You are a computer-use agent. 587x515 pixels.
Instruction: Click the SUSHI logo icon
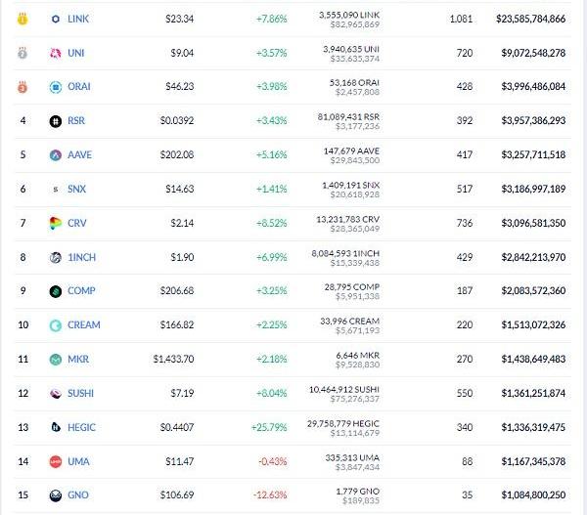click(x=56, y=393)
